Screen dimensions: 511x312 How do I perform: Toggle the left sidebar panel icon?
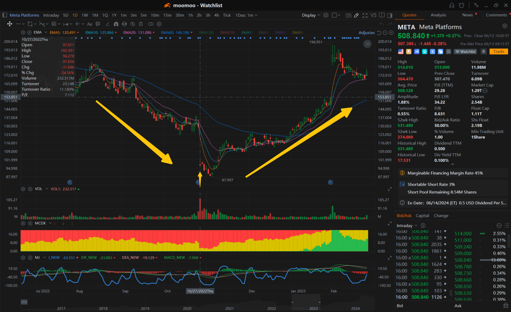click(x=5, y=15)
